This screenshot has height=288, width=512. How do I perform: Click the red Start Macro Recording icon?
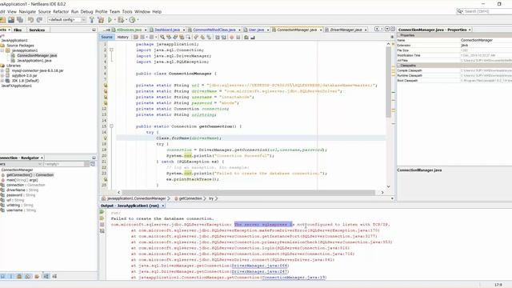pyautogui.click(x=232, y=38)
